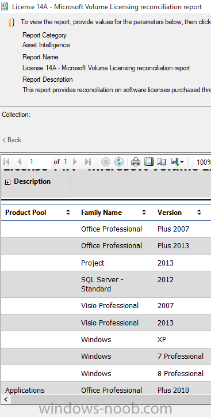Select 'Applications' product pool cell
Viewport: 211px width, 417px height.
pos(25,391)
